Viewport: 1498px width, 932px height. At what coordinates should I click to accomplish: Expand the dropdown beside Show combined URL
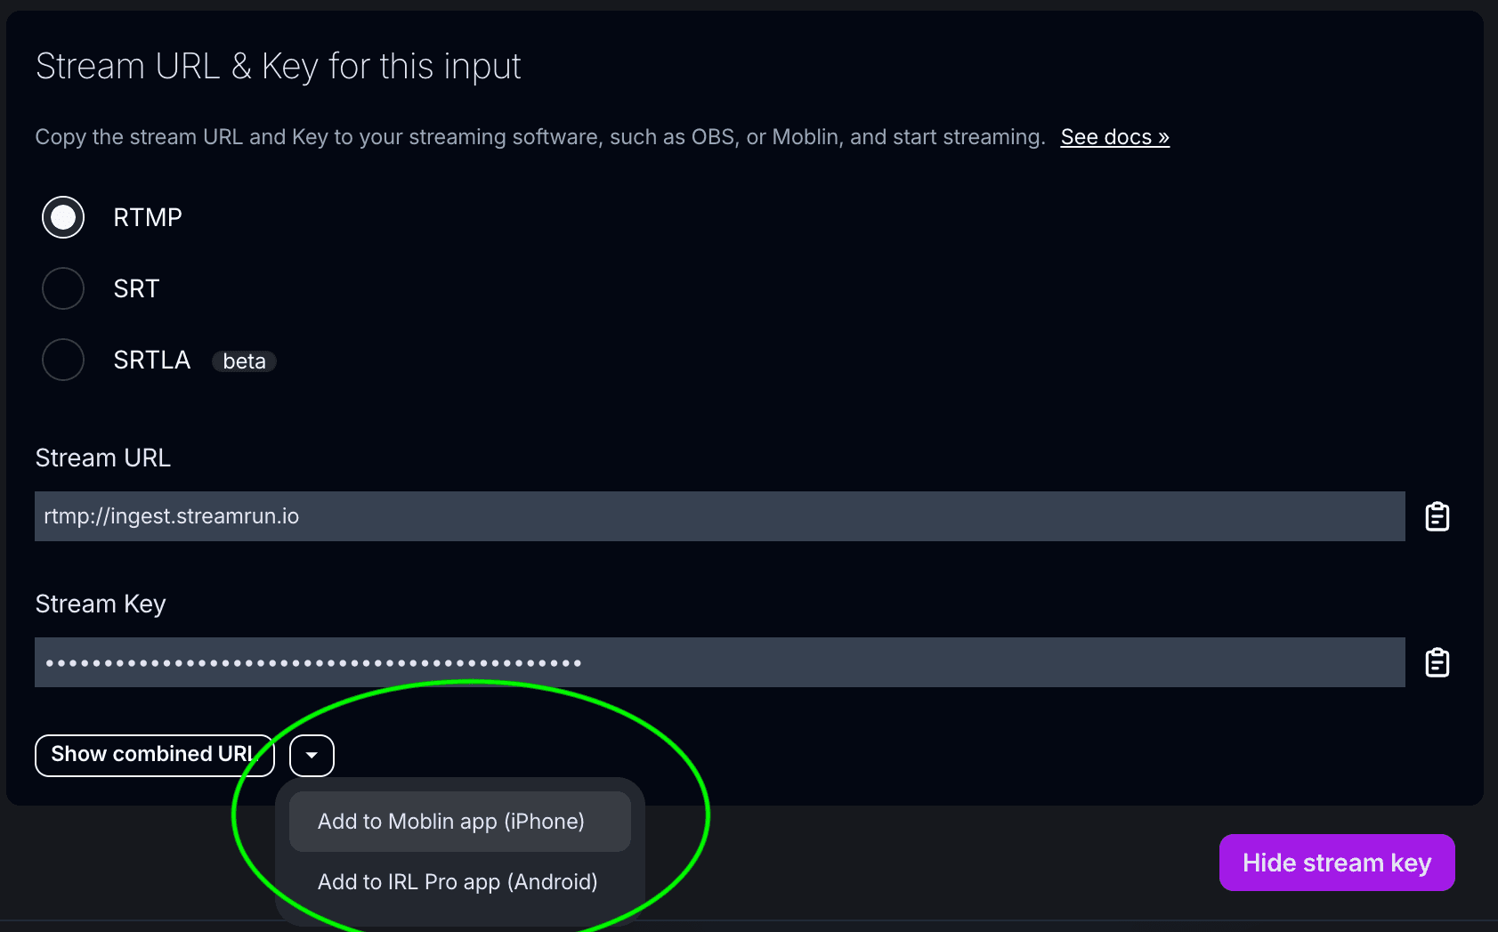(312, 754)
